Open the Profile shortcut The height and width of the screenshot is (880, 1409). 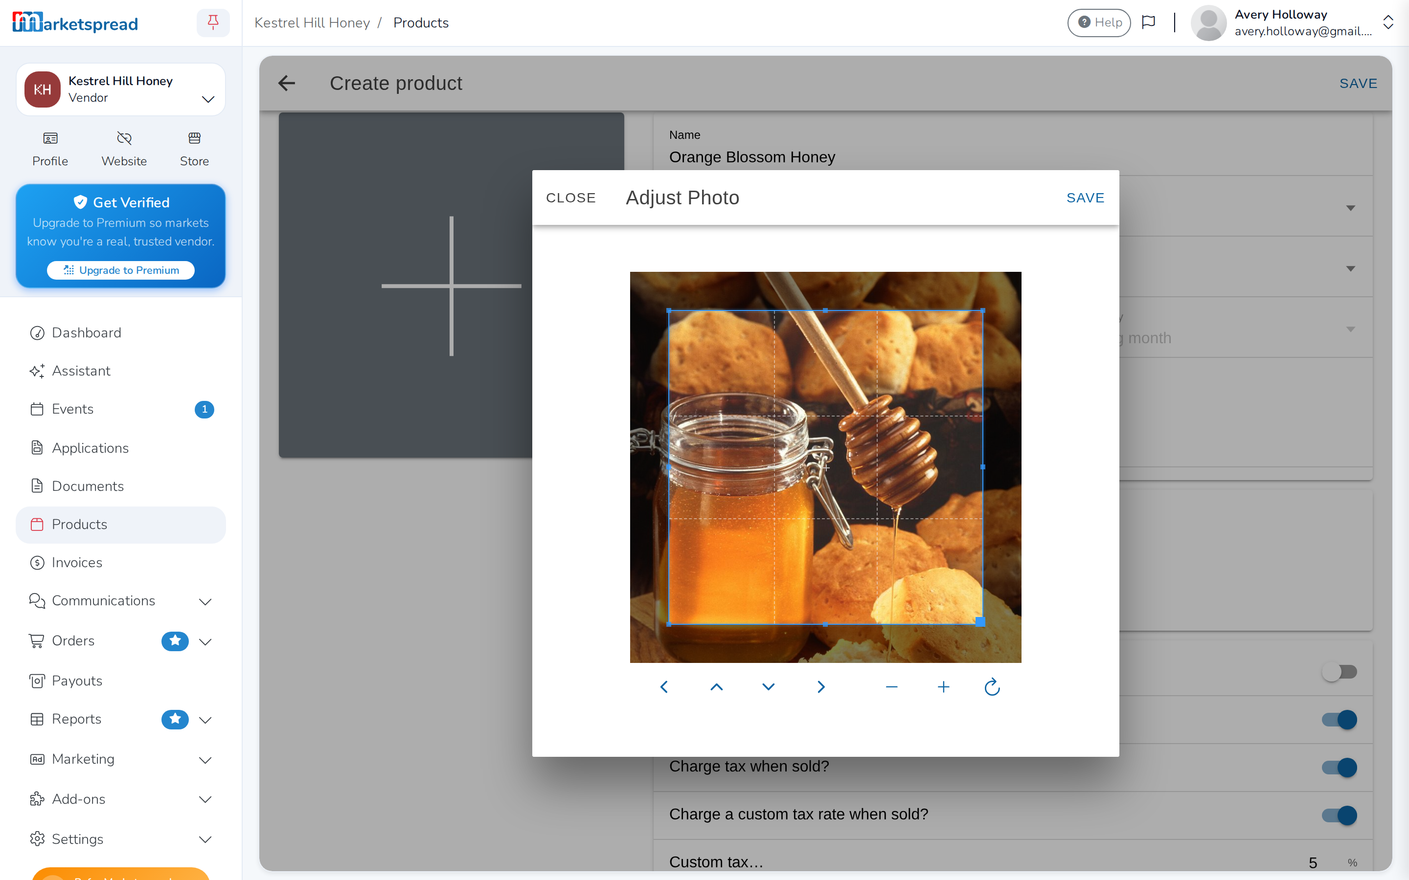pyautogui.click(x=50, y=149)
